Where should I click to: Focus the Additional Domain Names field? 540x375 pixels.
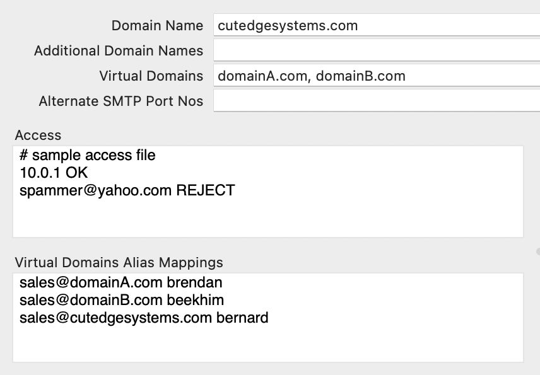[x=376, y=50]
